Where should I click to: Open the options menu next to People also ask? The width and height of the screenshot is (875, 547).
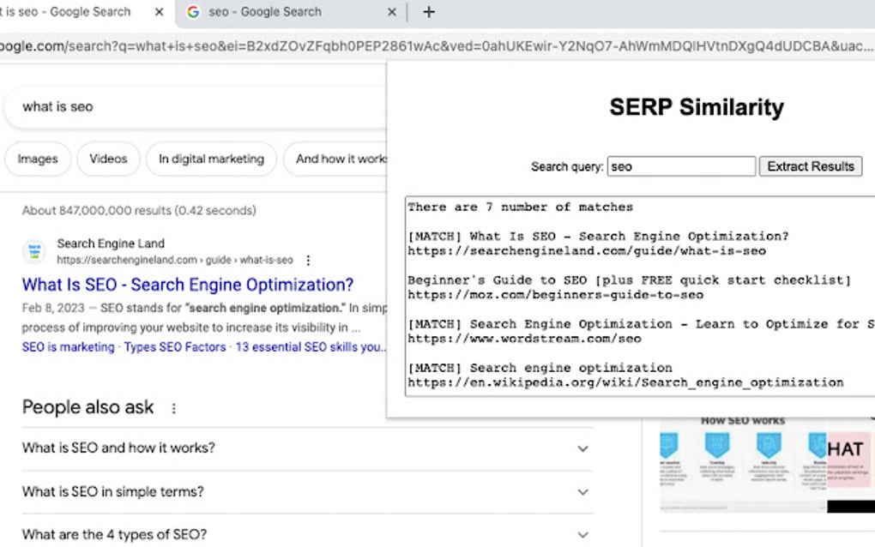pos(174,409)
